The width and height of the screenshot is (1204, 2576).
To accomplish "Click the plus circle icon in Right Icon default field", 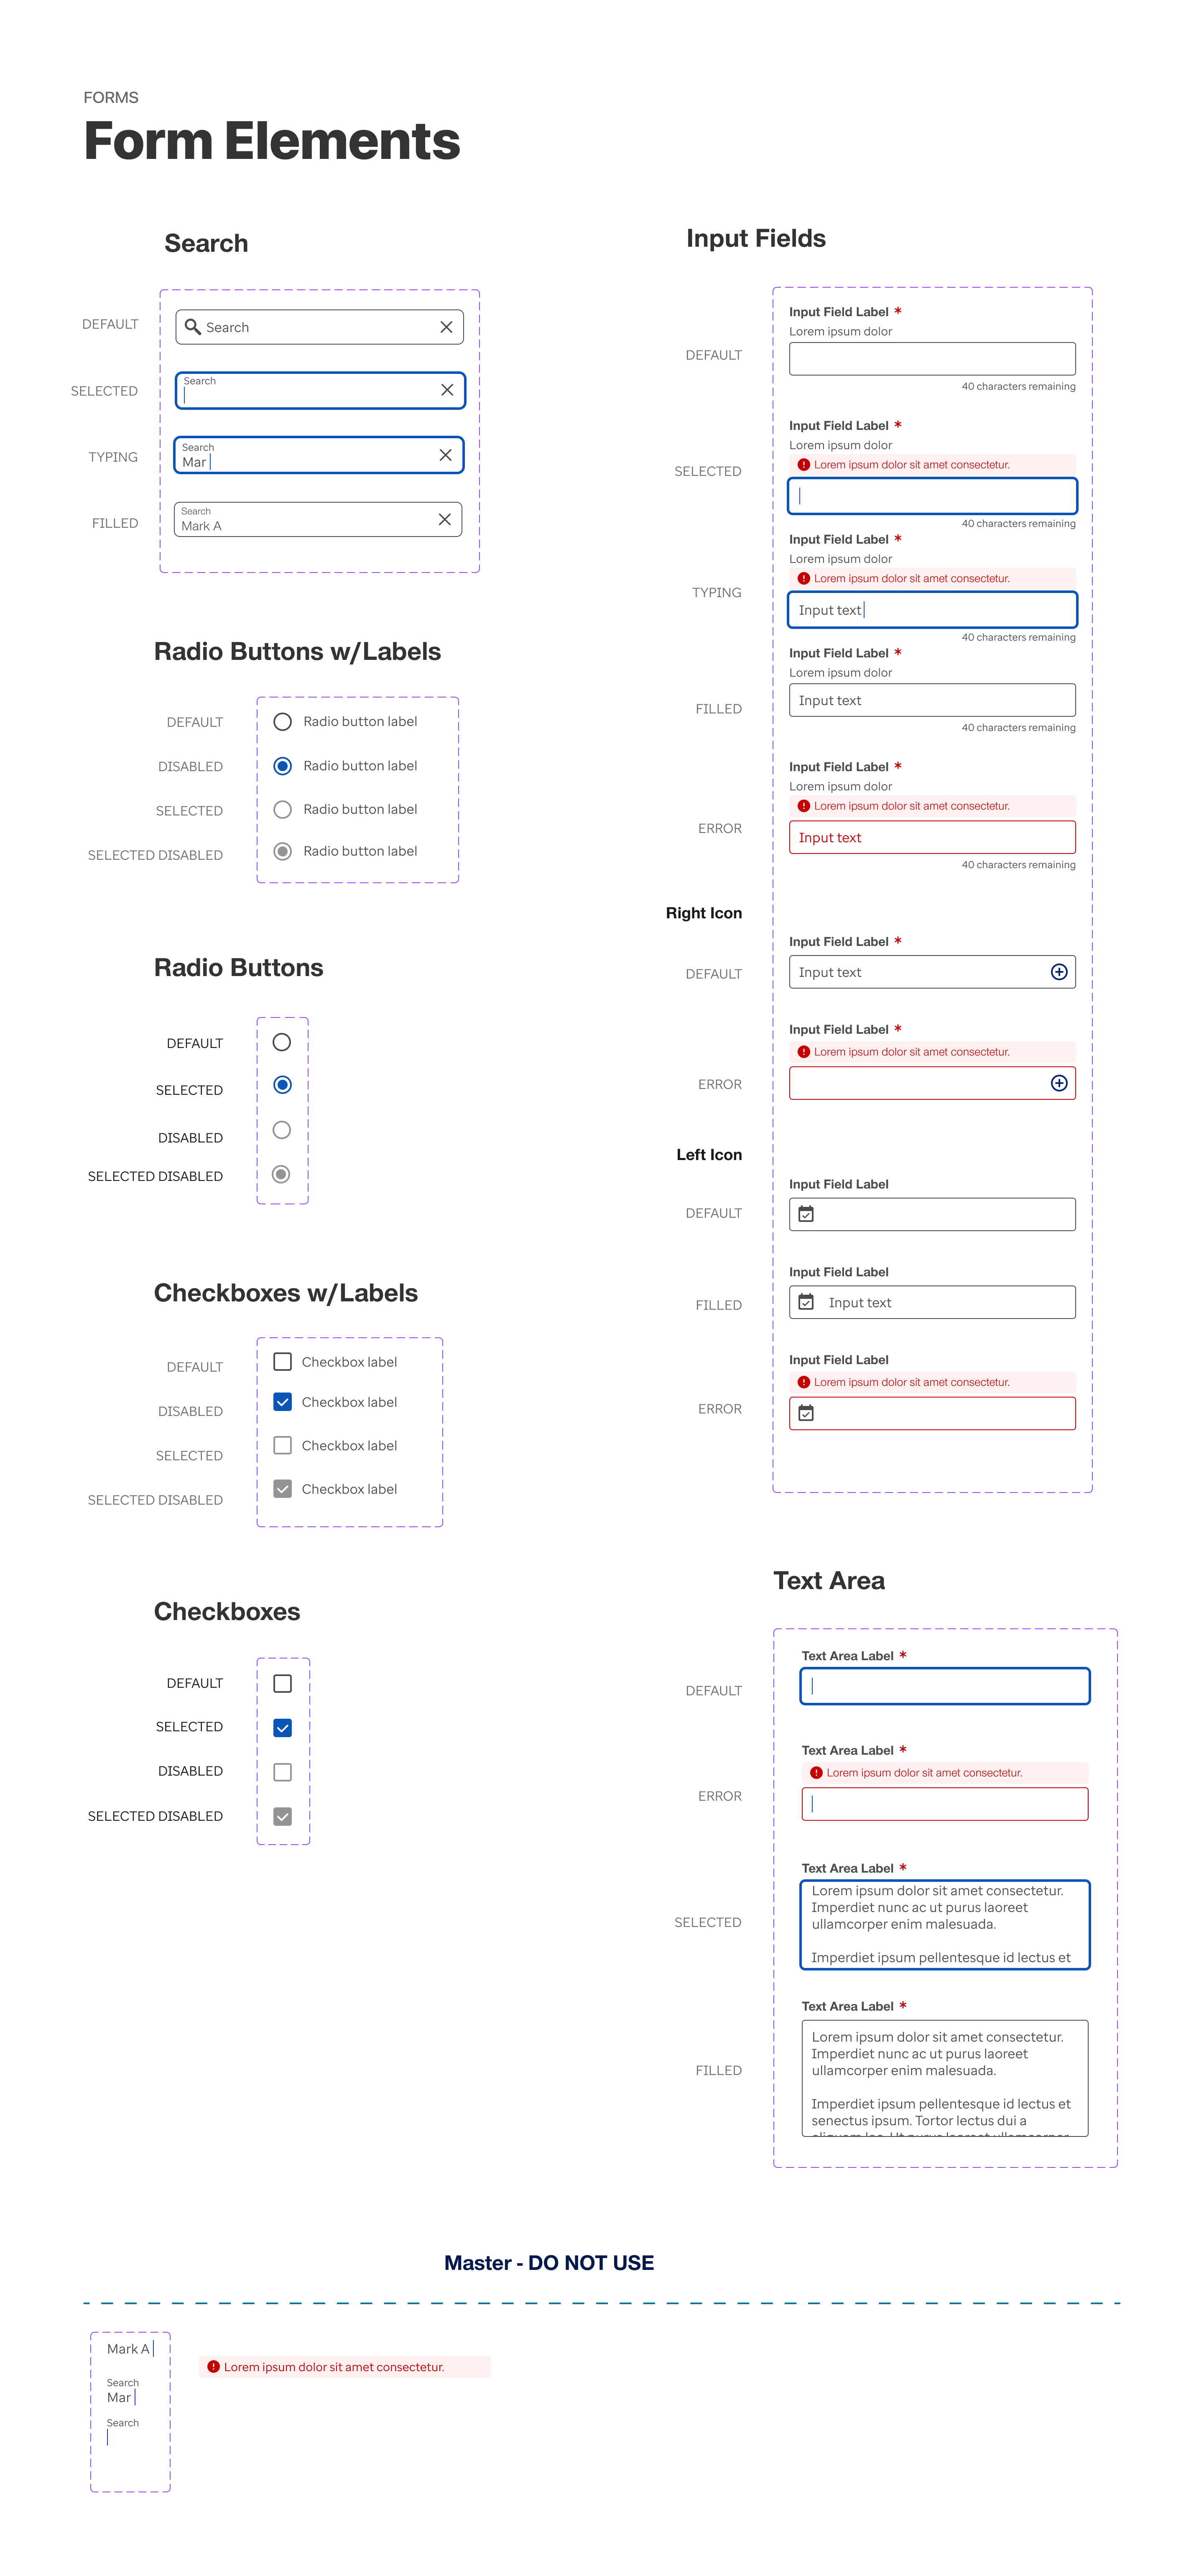I will pos(1059,972).
